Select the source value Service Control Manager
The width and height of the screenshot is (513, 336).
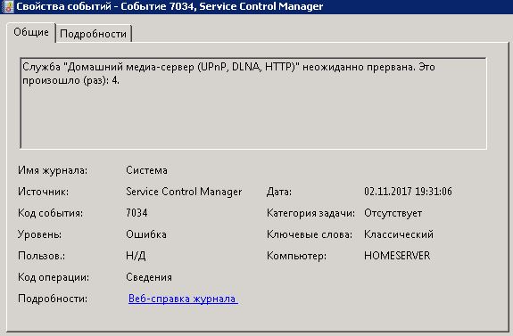tap(184, 192)
